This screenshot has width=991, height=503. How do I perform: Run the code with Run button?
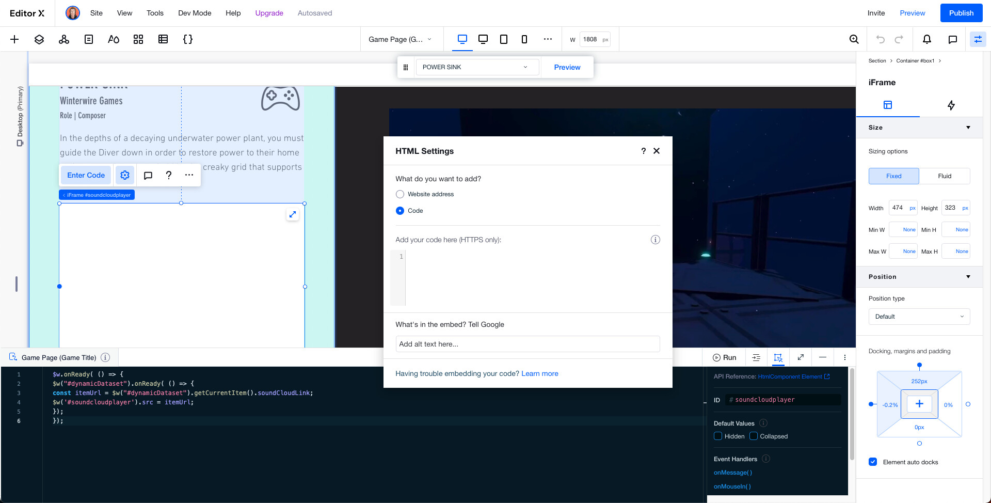(725, 357)
